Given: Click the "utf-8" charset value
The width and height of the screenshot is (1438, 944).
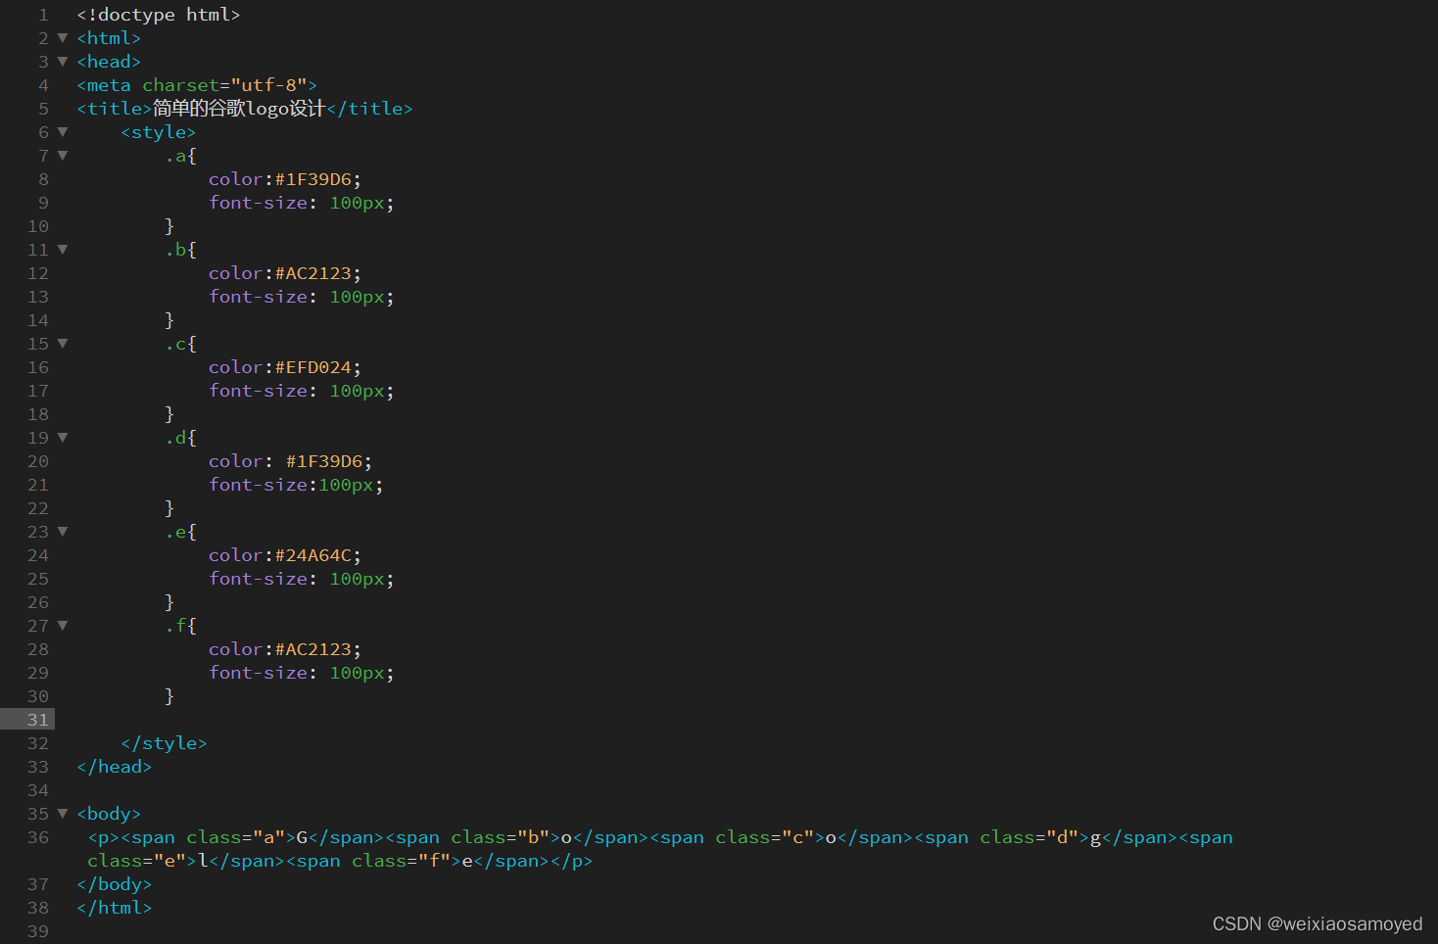Looking at the screenshot, I should click(268, 85).
